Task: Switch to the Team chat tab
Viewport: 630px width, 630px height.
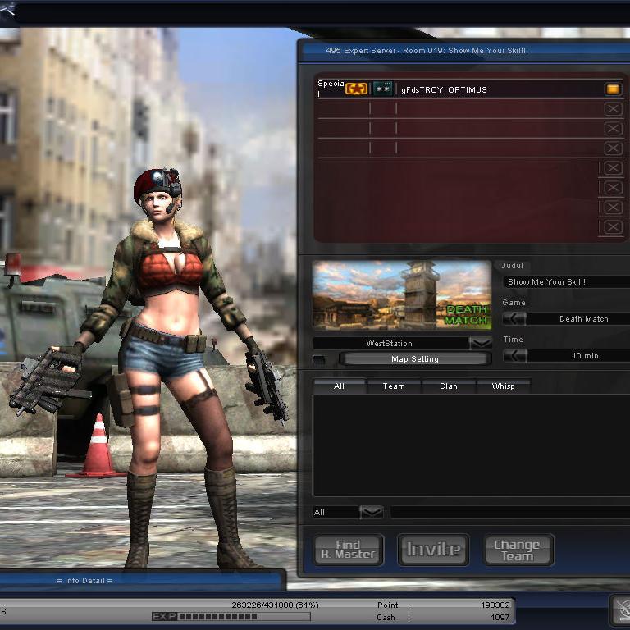Action: 394,386
